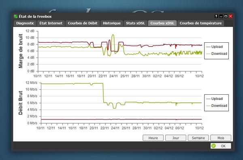Click the 0 dB axis label
The image size is (243, 160).
[31, 71]
